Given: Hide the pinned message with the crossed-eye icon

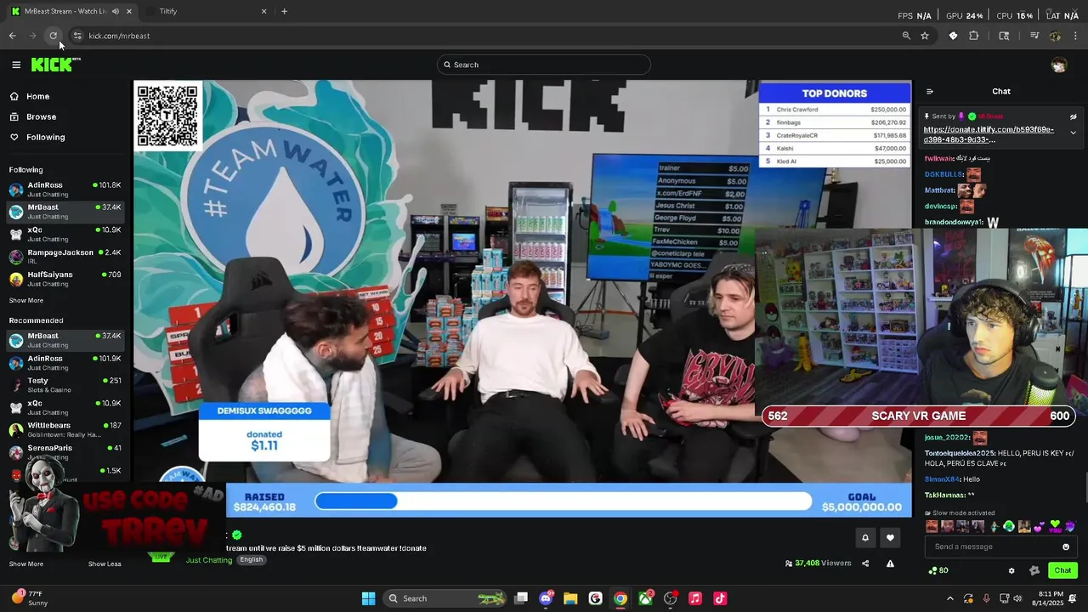Looking at the screenshot, I should click(1073, 116).
